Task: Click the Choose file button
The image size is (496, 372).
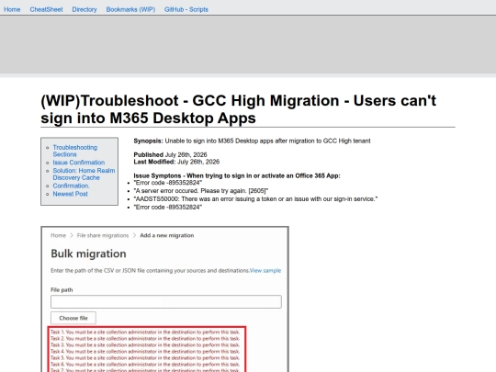Action: [73, 318]
